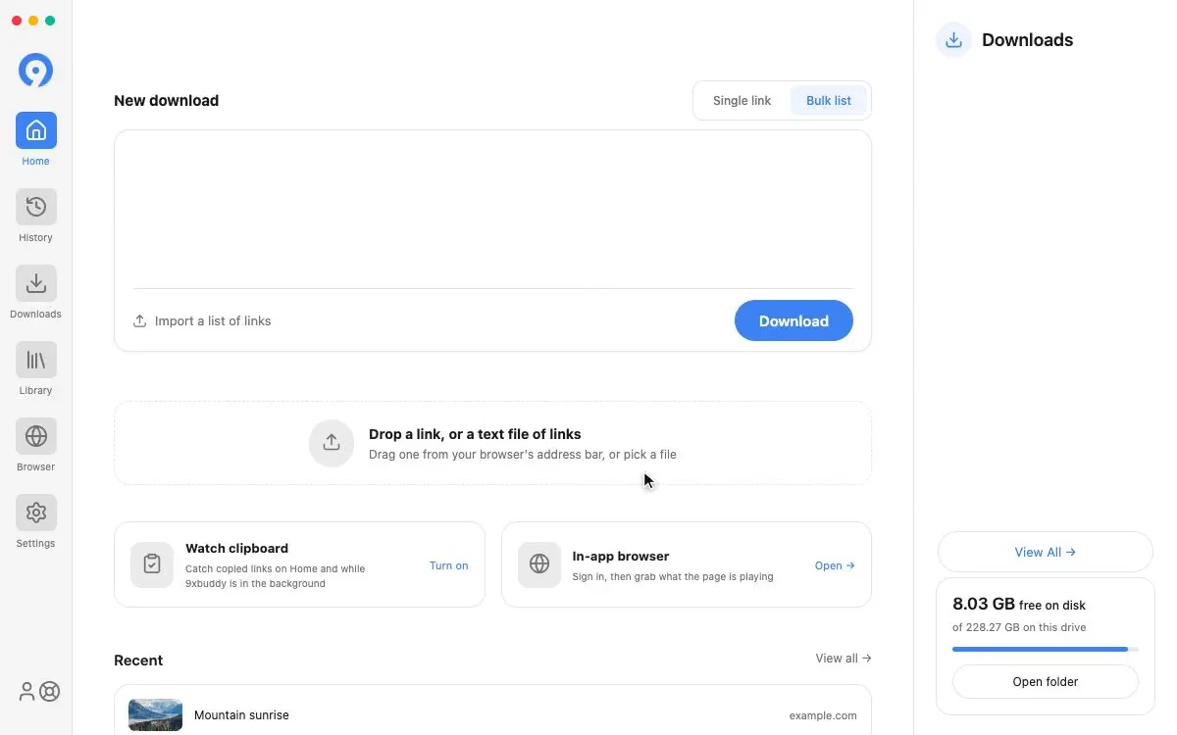Click the example.com source text
This screenshot has height=735, width=1177.
823,716
